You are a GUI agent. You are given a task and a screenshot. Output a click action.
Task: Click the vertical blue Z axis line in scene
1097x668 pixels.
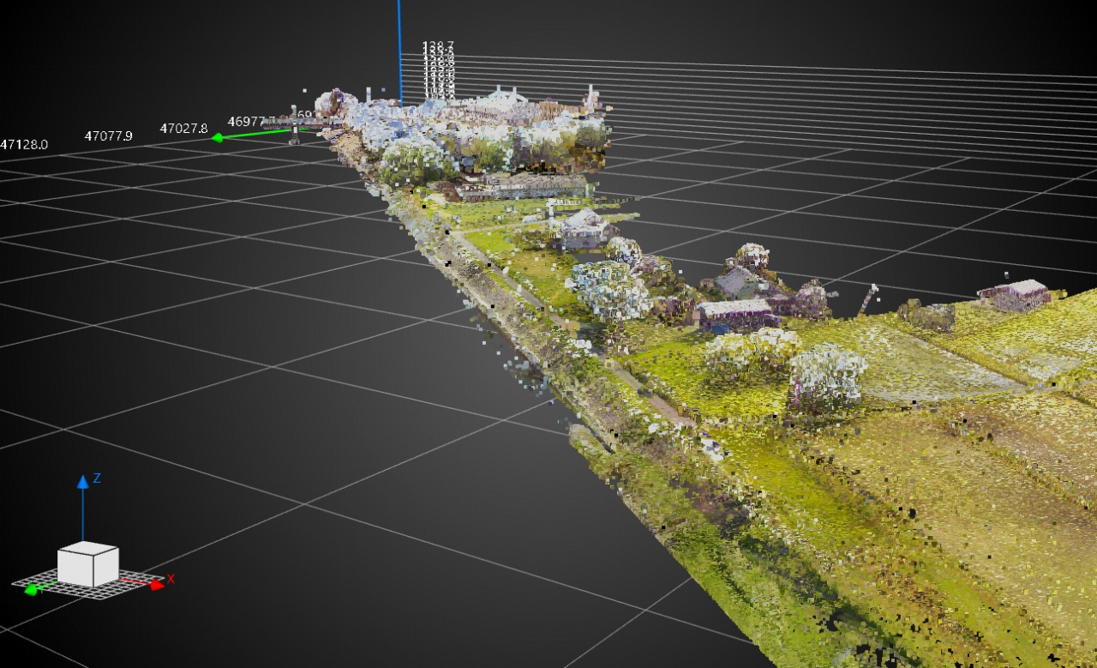(x=399, y=51)
